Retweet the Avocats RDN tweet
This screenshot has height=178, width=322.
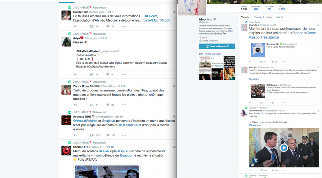pos(92,135)
